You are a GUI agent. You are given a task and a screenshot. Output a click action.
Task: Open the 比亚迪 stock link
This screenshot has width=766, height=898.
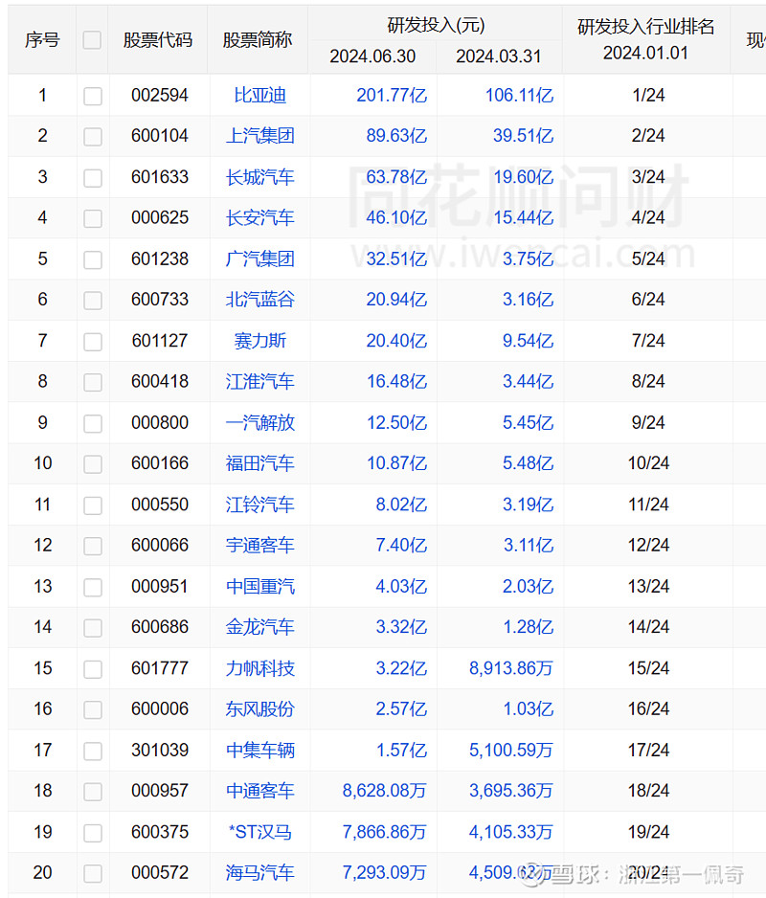(260, 95)
